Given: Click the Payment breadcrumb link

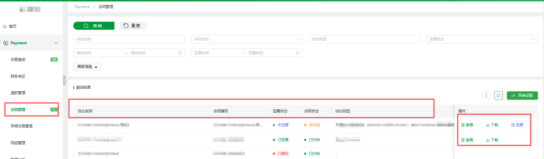Looking at the screenshot, I should (x=82, y=7).
